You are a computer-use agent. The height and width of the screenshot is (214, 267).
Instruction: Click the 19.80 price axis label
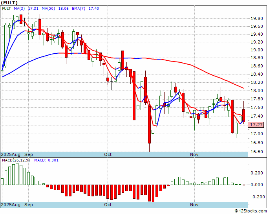pyautogui.click(x=257, y=19)
